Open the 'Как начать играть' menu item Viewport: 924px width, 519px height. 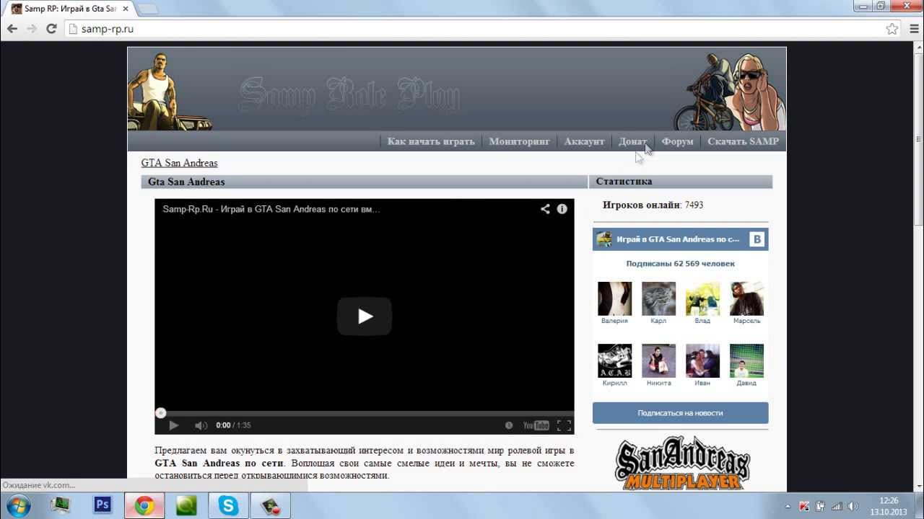click(x=431, y=141)
